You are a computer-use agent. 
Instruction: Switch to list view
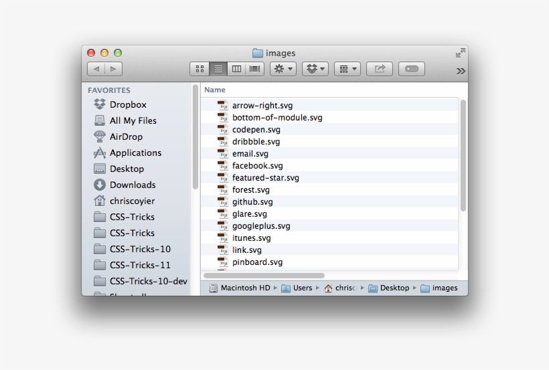click(x=218, y=69)
